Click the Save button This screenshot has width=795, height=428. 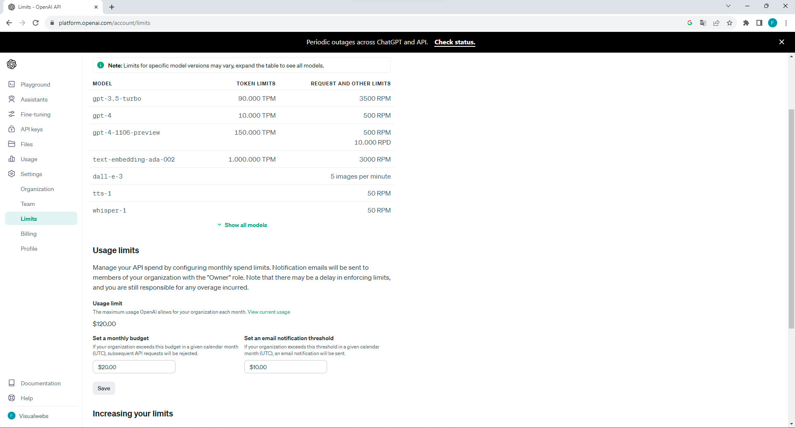pos(104,388)
